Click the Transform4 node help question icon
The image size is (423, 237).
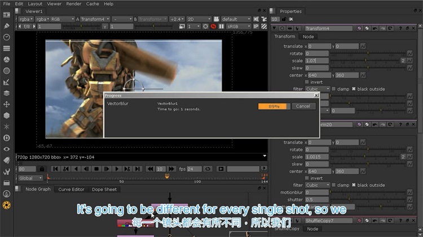click(x=400, y=28)
